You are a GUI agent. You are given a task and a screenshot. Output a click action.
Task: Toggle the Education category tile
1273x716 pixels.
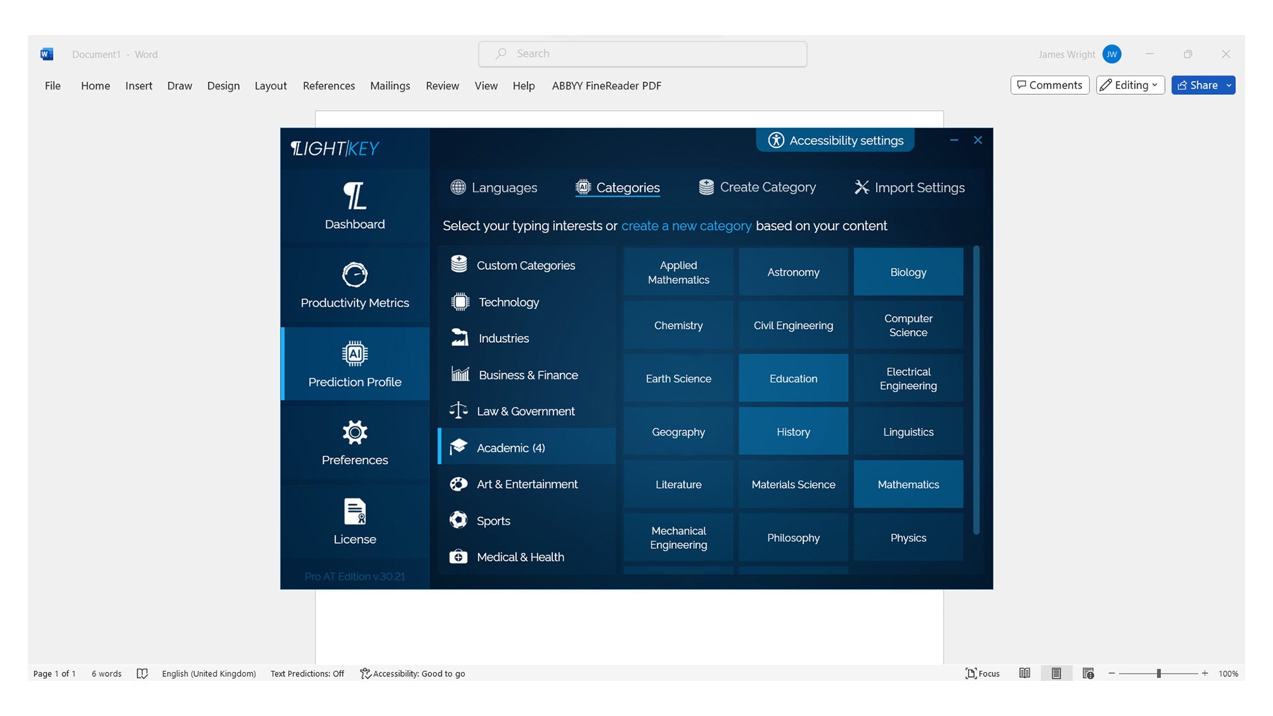(x=793, y=378)
